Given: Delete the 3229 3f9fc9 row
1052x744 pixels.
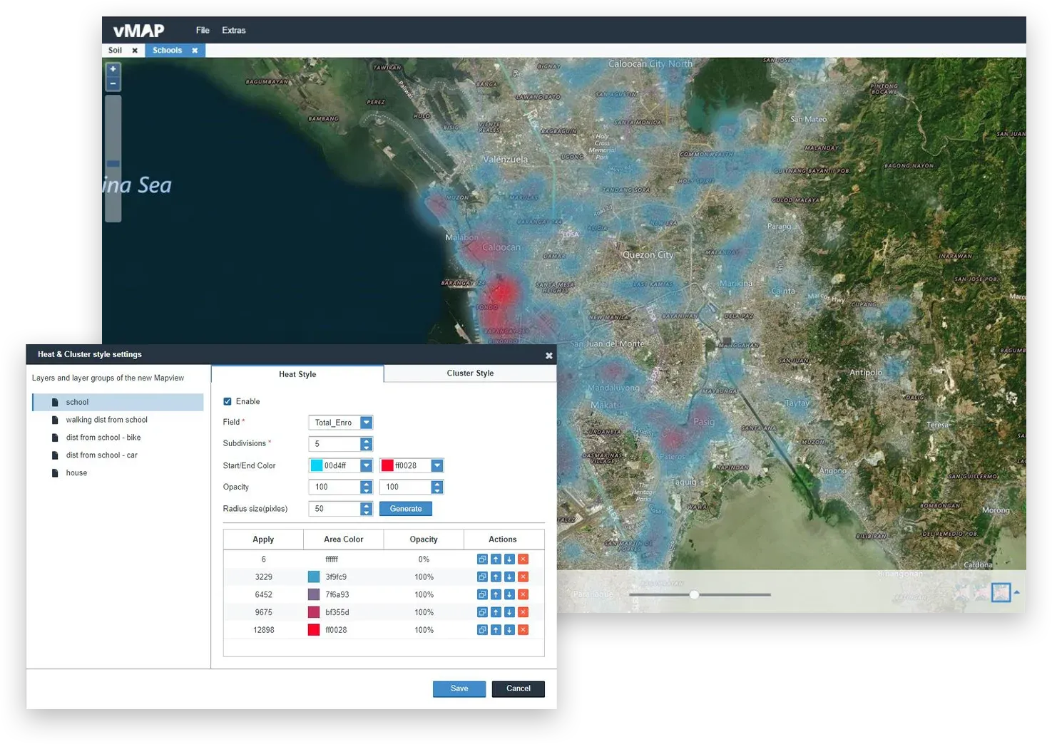Looking at the screenshot, I should click(523, 577).
